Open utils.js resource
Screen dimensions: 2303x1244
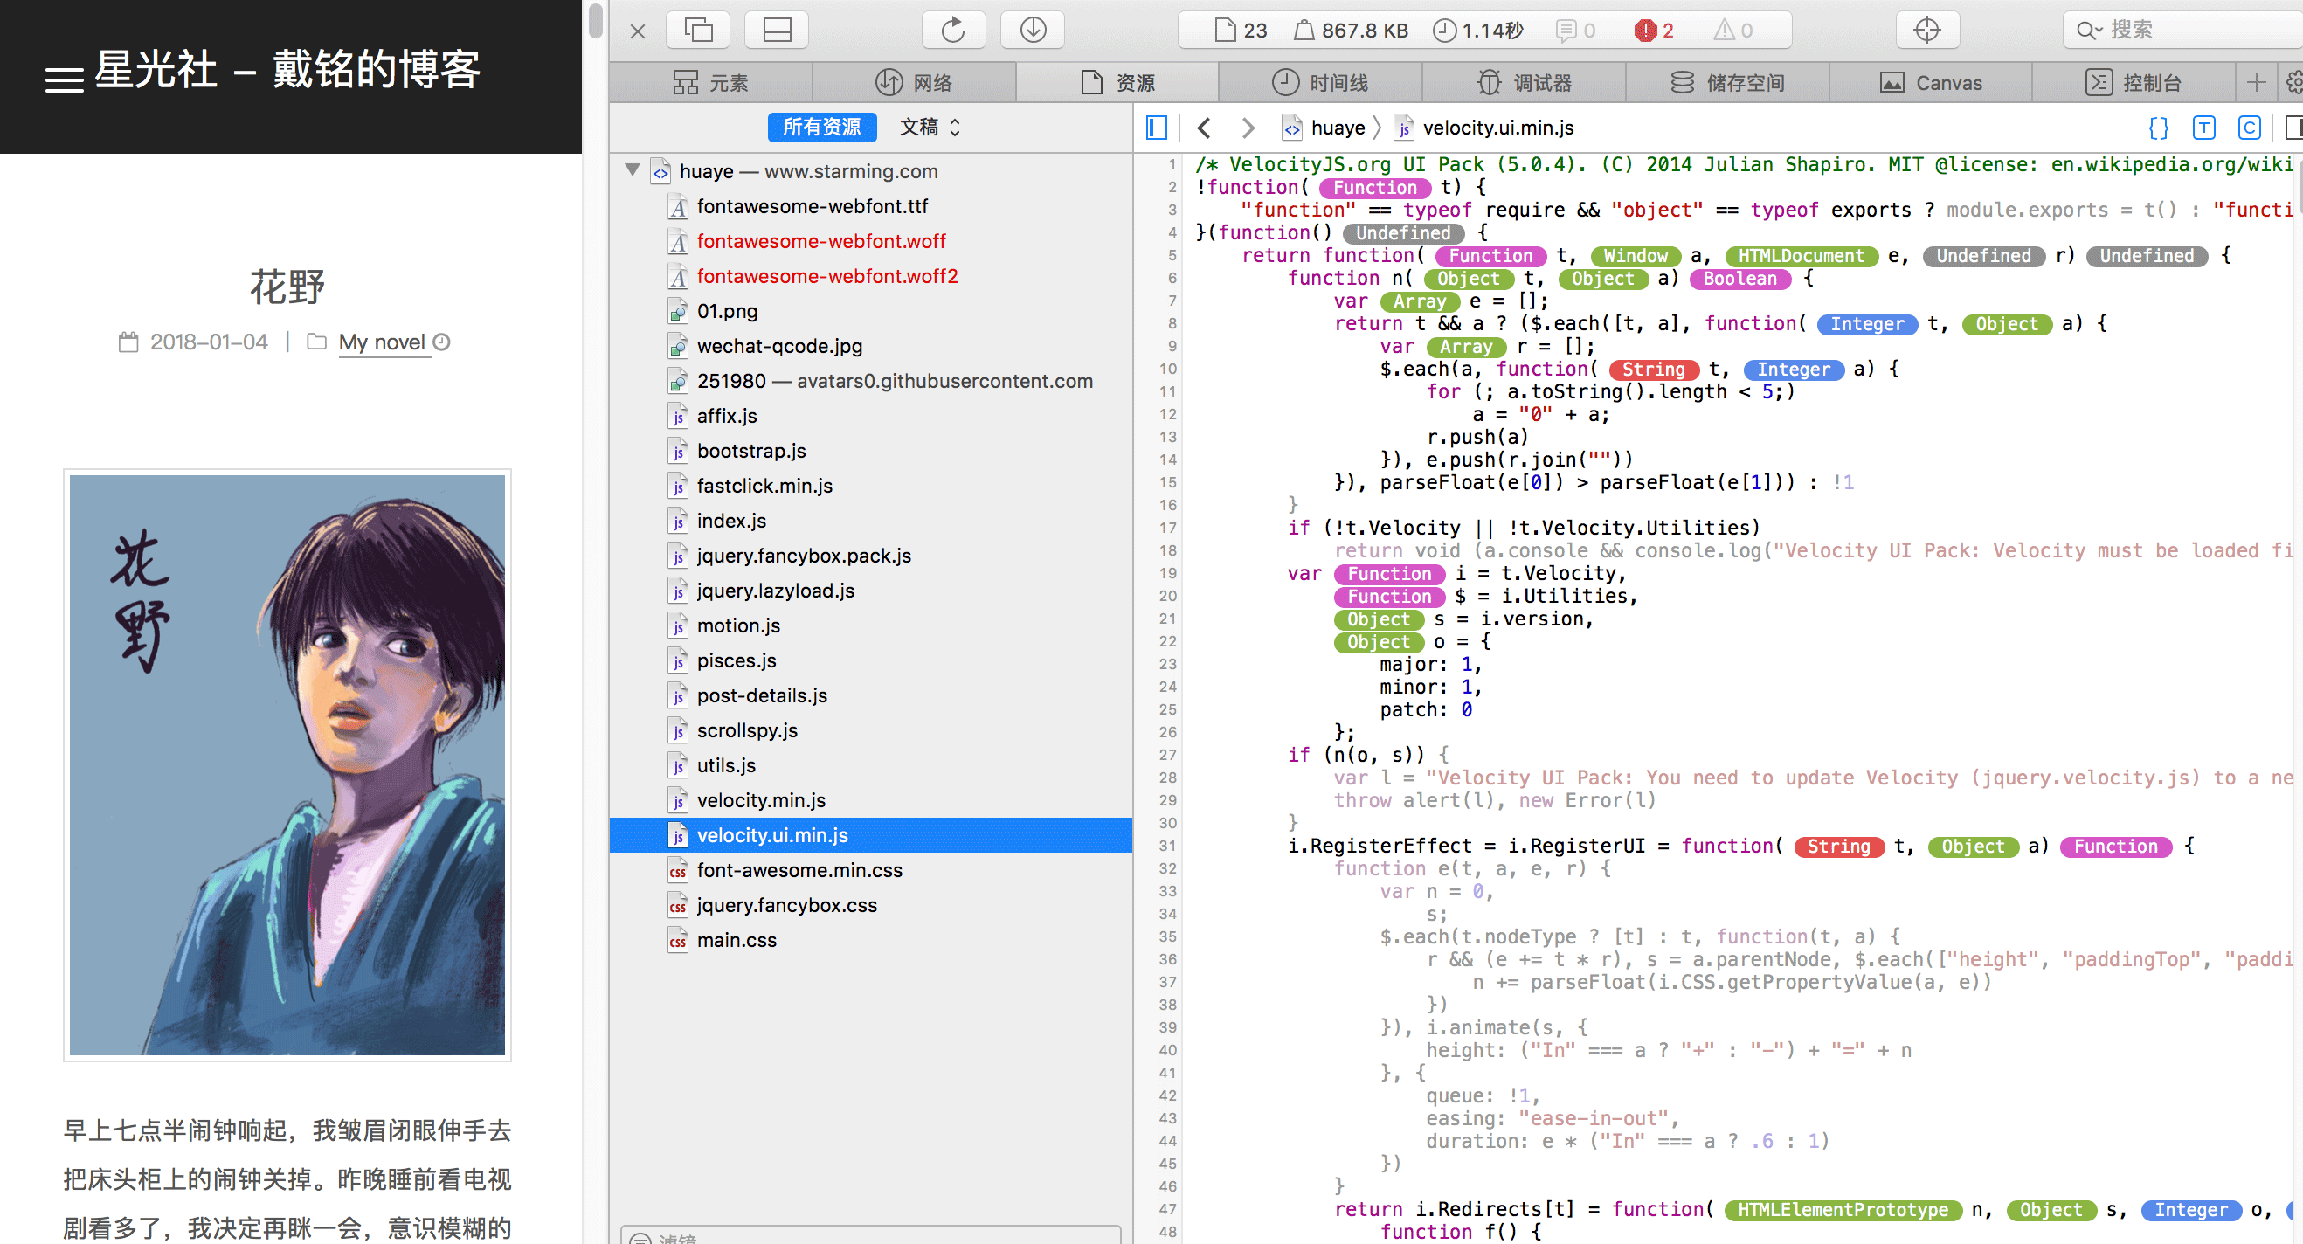click(872, 765)
